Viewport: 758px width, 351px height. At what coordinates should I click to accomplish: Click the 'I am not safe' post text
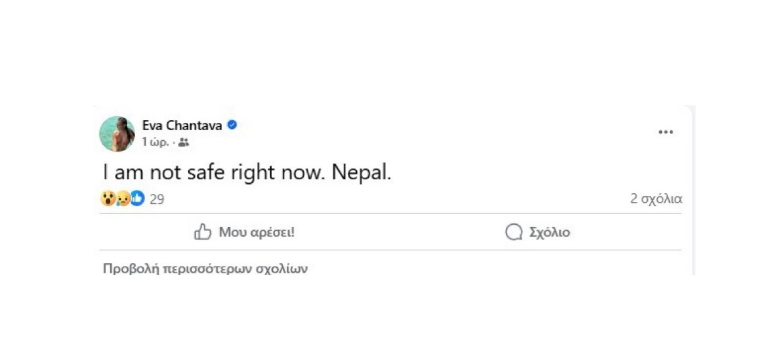(160, 172)
